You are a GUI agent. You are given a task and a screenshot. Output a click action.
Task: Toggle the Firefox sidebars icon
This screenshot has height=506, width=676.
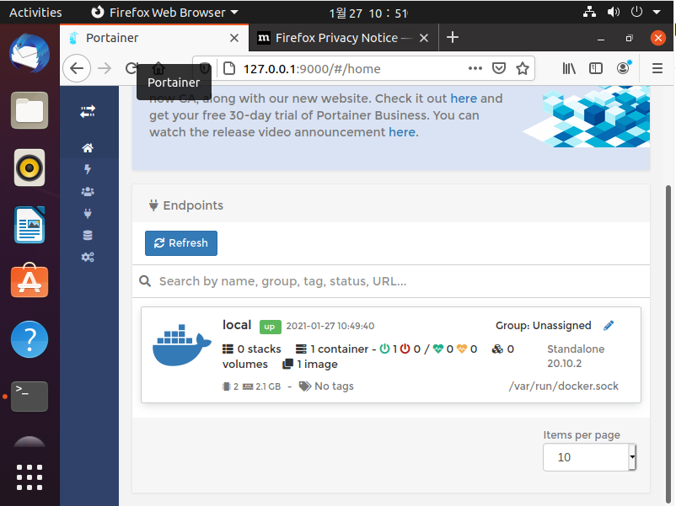pos(596,68)
